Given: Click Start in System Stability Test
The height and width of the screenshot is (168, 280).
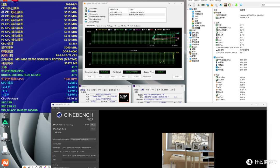Looking at the screenshot, I should click(x=89, y=77).
